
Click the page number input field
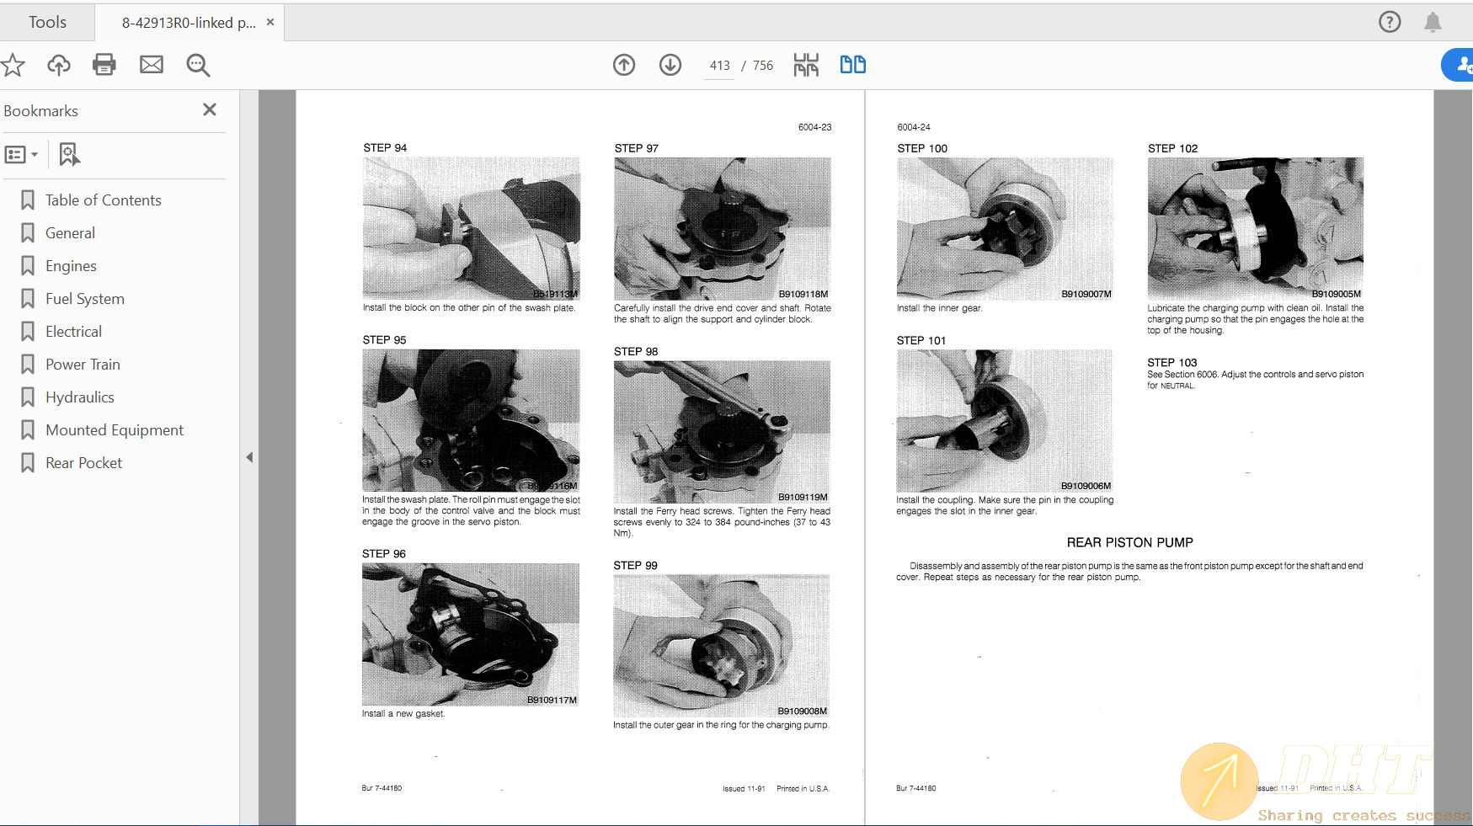719,66
